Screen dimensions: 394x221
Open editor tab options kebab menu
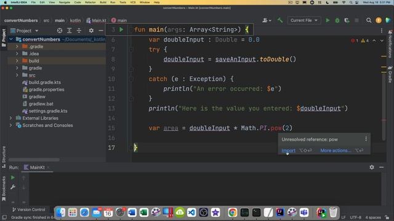click(x=382, y=31)
